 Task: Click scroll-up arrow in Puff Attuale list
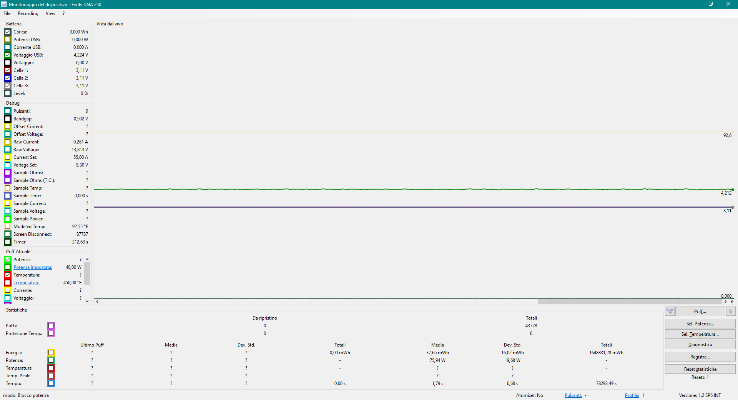point(87,260)
